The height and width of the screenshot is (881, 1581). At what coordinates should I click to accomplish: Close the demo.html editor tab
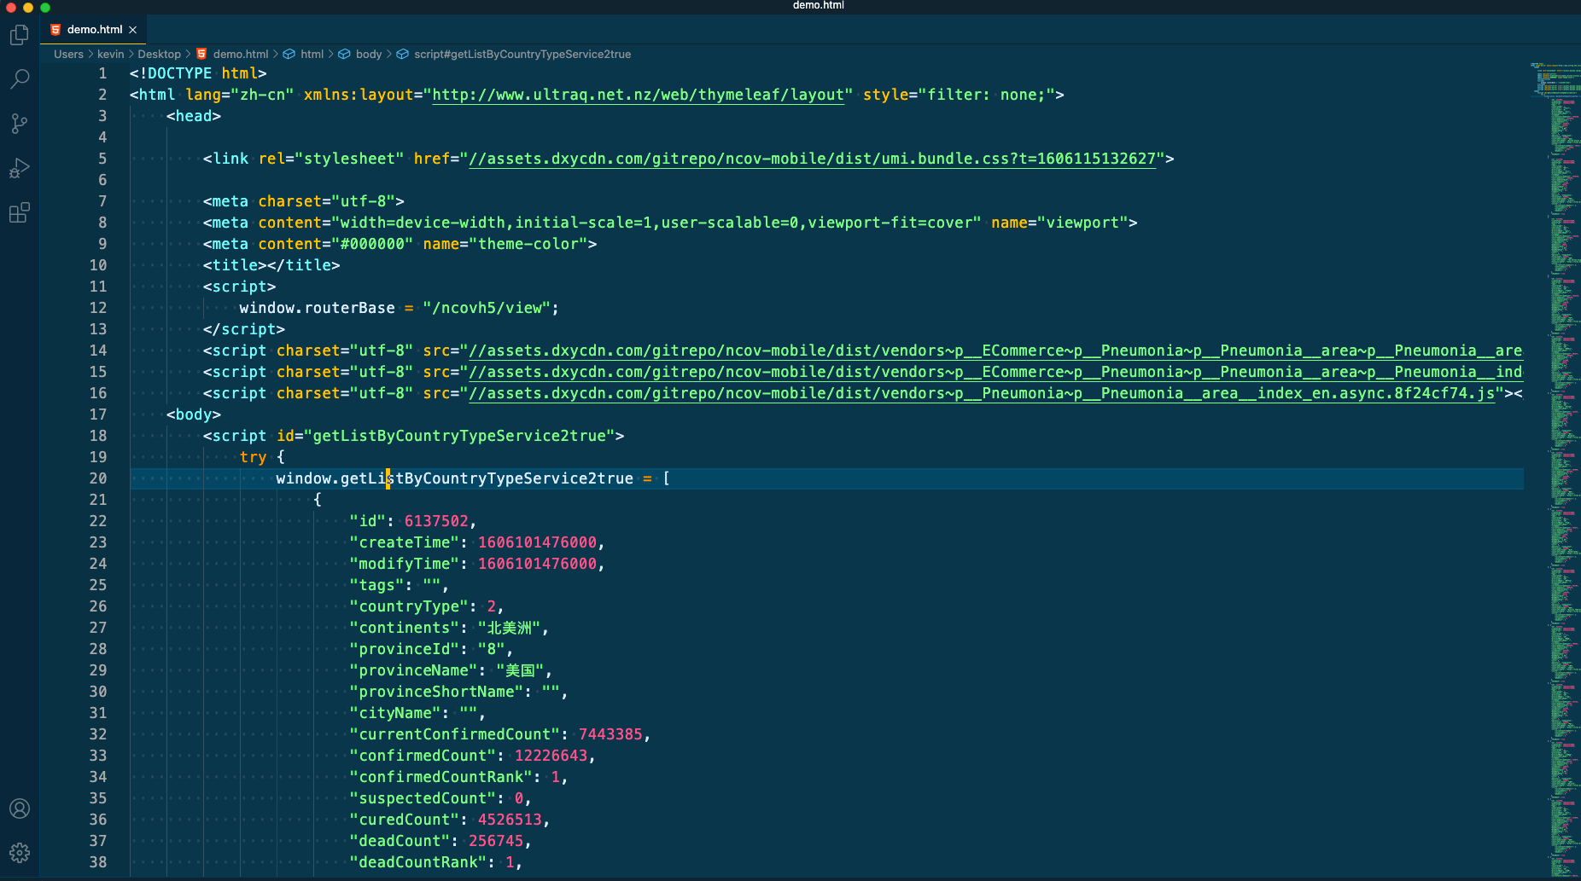(x=133, y=30)
